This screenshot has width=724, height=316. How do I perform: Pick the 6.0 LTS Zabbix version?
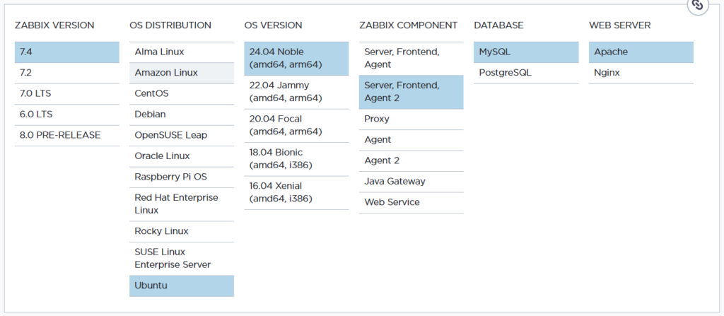(x=66, y=114)
